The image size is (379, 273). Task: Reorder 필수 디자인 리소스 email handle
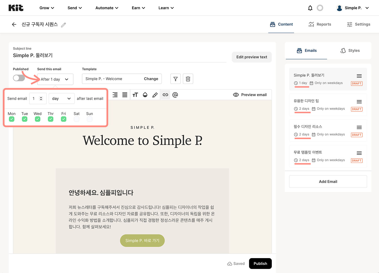coord(359,128)
